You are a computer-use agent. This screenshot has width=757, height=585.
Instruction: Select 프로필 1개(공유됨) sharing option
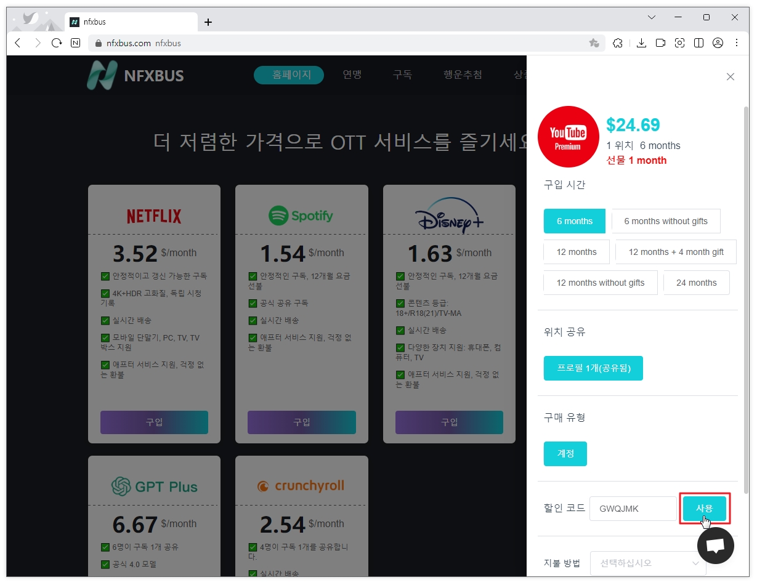click(593, 368)
